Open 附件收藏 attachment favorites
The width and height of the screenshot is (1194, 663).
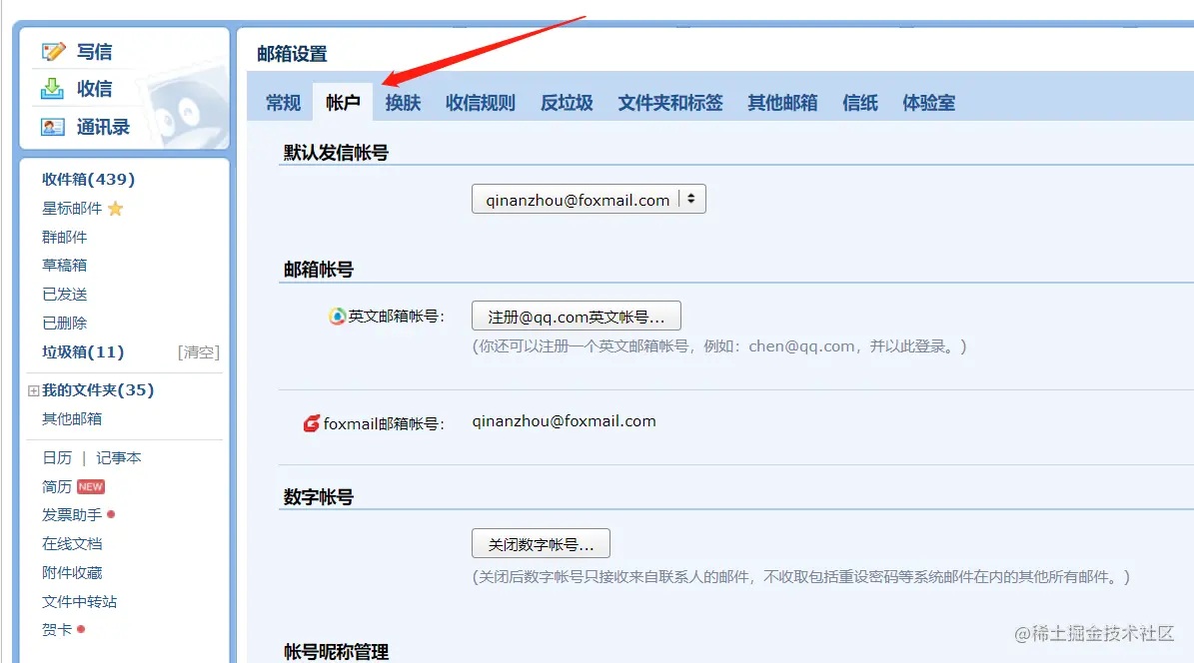(72, 572)
